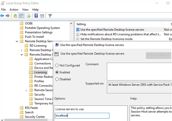Select the Search tree item
Image resolution: width=172 pixels, height=121 pixels.
[x=29, y=112]
